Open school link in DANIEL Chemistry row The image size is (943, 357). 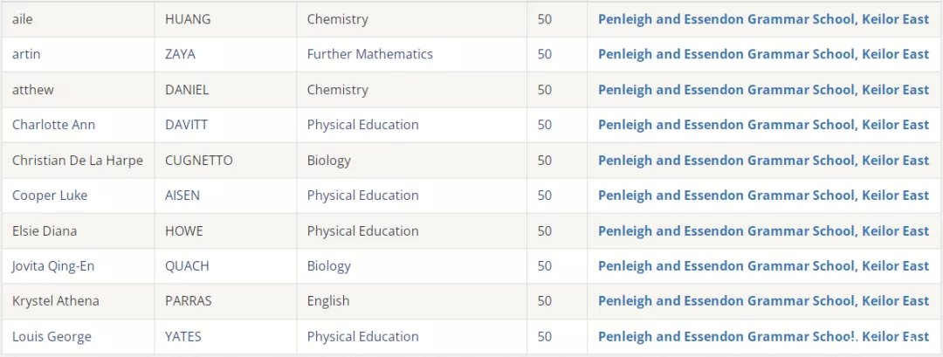tap(763, 90)
